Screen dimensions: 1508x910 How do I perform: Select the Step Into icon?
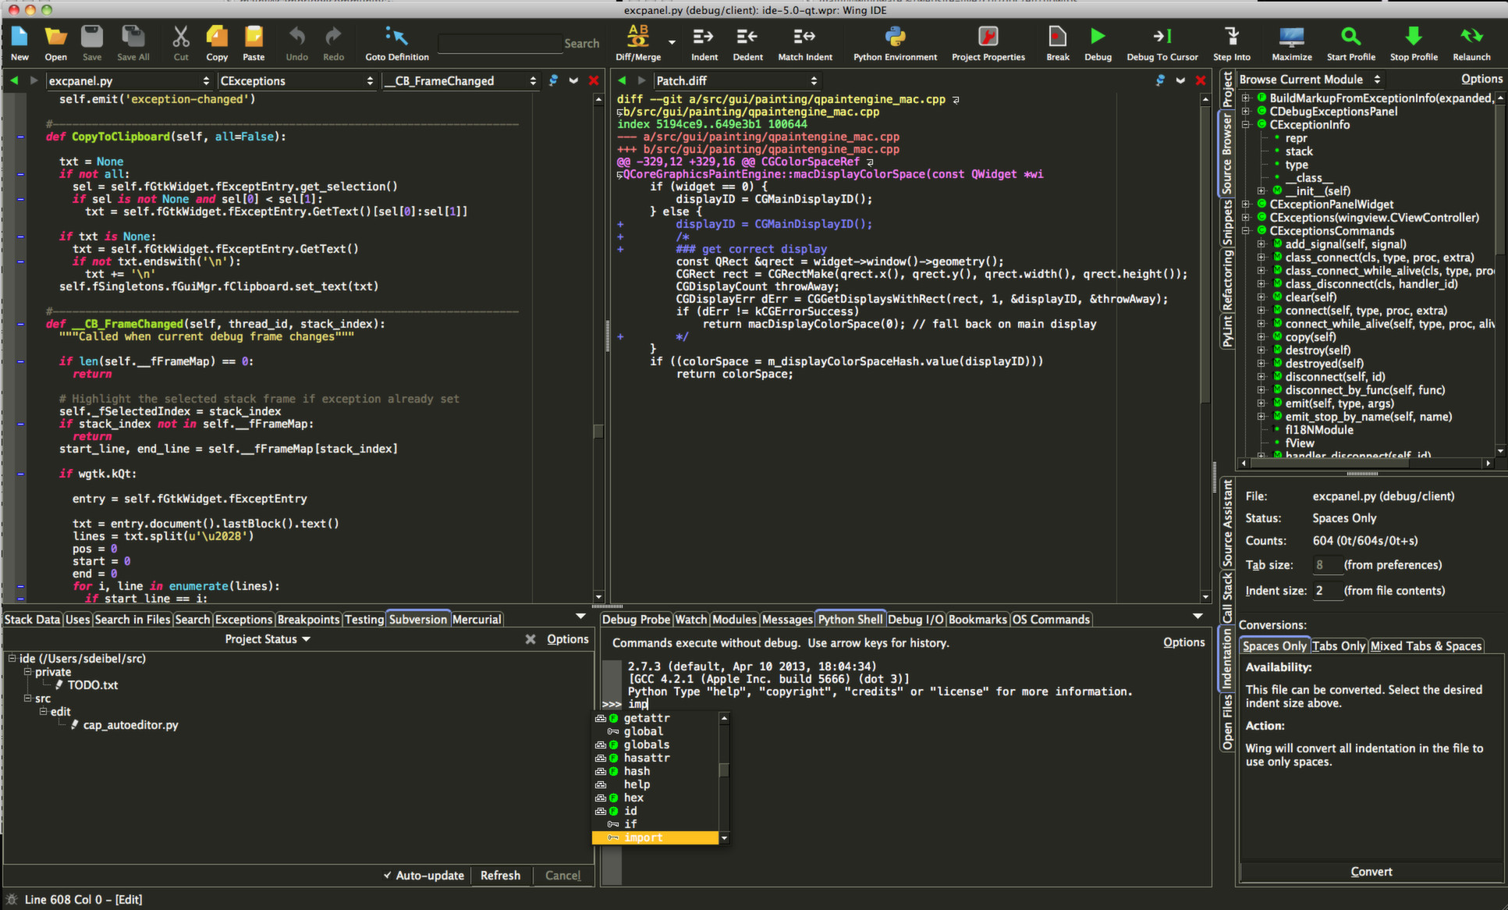click(1231, 37)
